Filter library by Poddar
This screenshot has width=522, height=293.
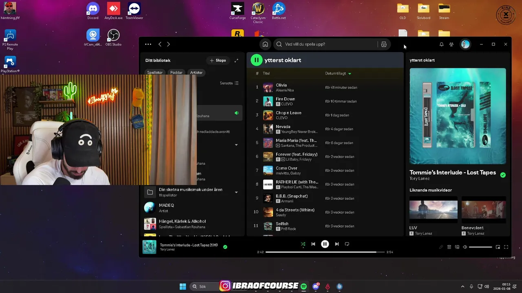(176, 72)
